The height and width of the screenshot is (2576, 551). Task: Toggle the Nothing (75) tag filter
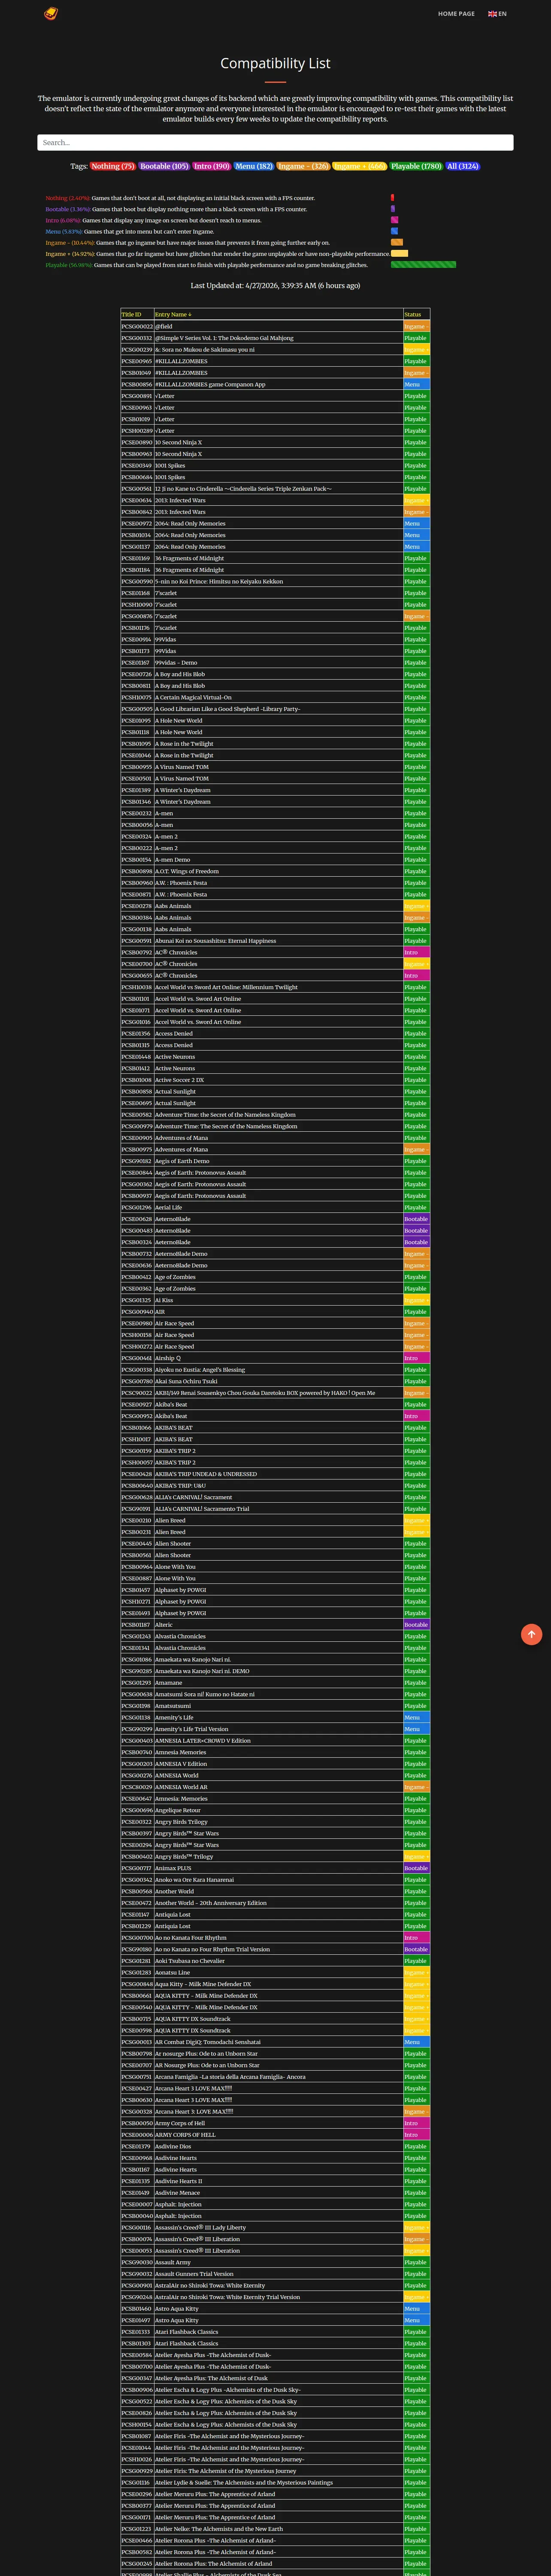coord(113,166)
